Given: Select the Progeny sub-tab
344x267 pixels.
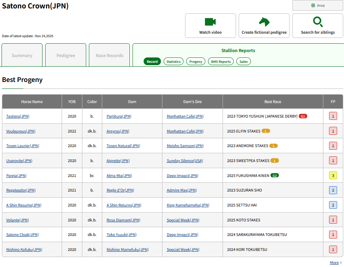Looking at the screenshot, I should (196, 61).
